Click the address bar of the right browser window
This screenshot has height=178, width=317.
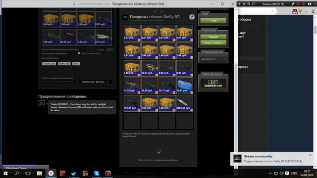coord(258,11)
